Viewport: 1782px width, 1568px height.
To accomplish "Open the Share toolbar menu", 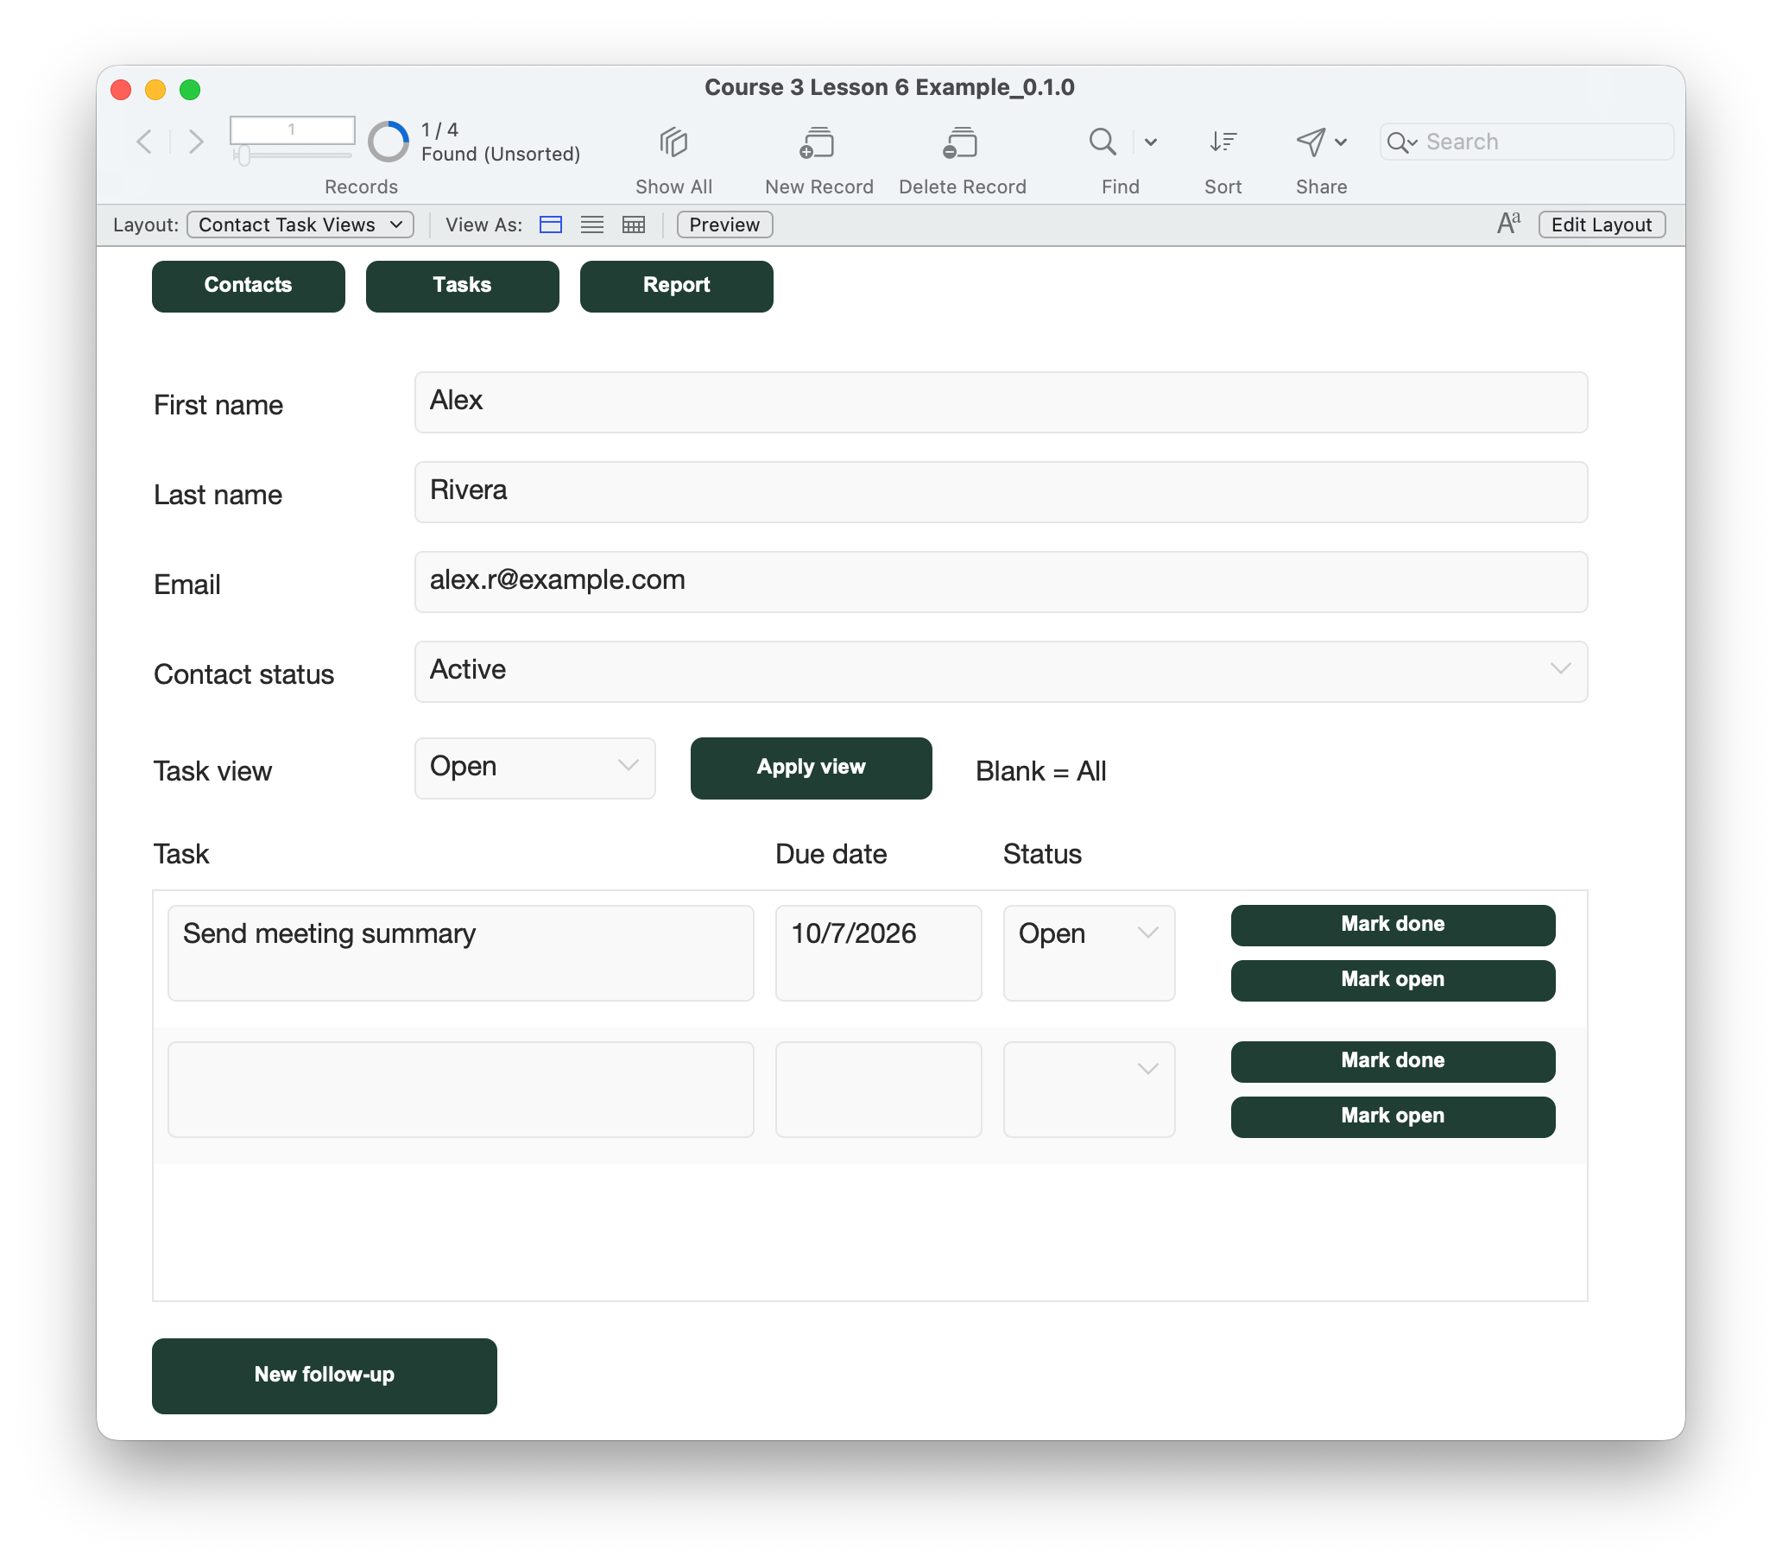I will [1320, 142].
